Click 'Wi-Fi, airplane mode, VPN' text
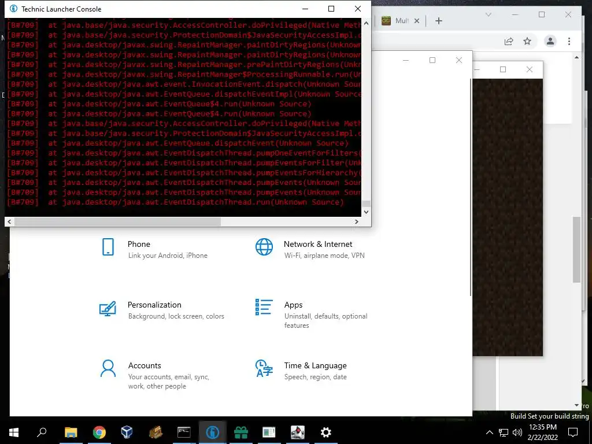The image size is (592, 444). (324, 256)
